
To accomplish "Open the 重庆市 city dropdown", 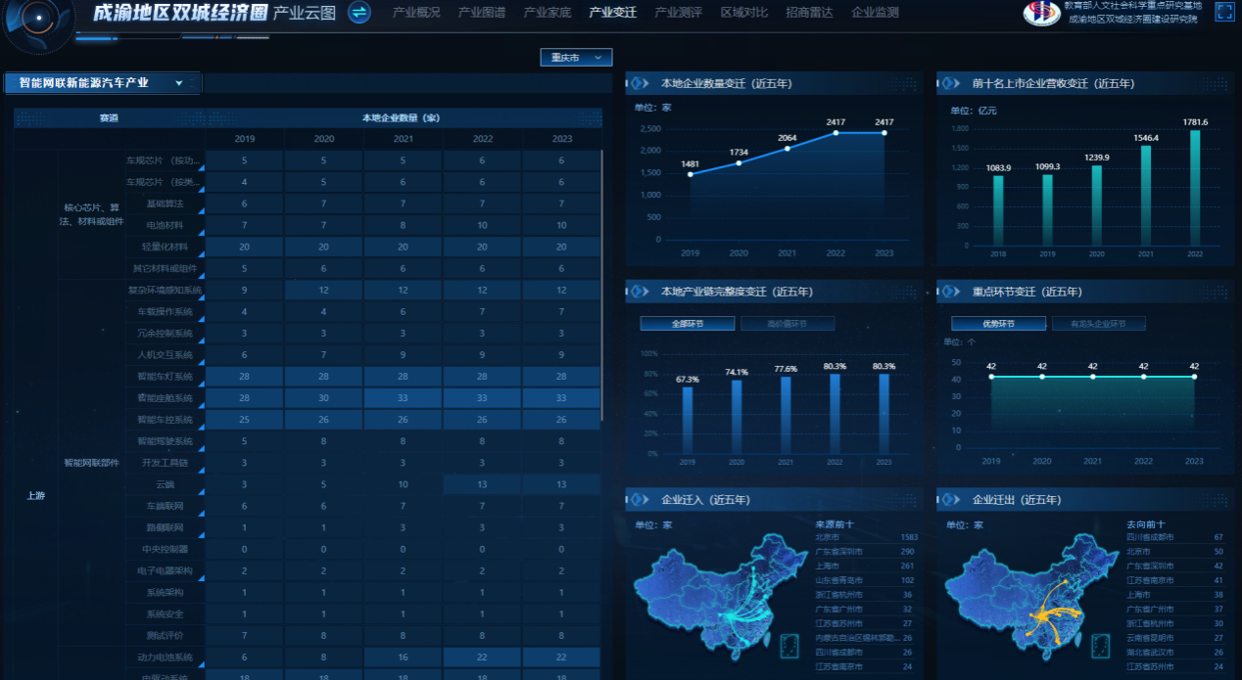I will (576, 58).
